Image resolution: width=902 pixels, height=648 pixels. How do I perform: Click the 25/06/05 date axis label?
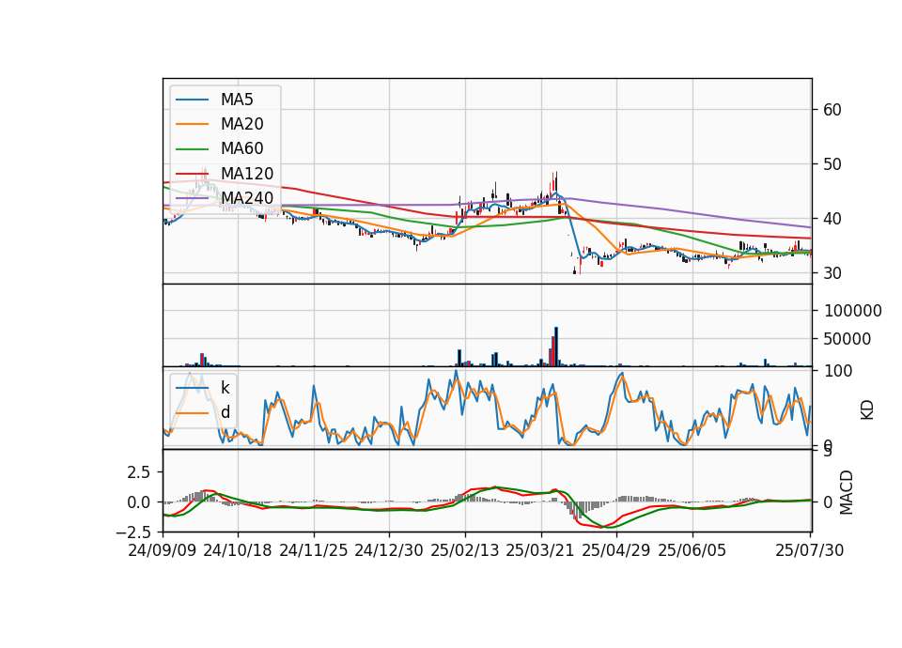click(x=692, y=550)
